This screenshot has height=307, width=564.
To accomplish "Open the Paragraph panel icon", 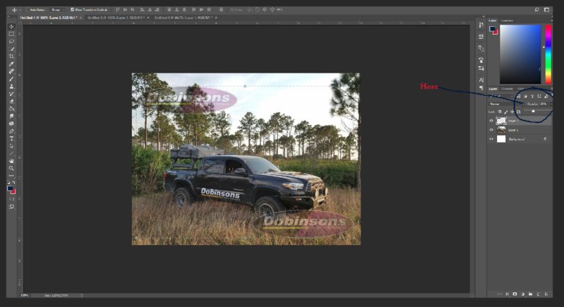I will [481, 88].
